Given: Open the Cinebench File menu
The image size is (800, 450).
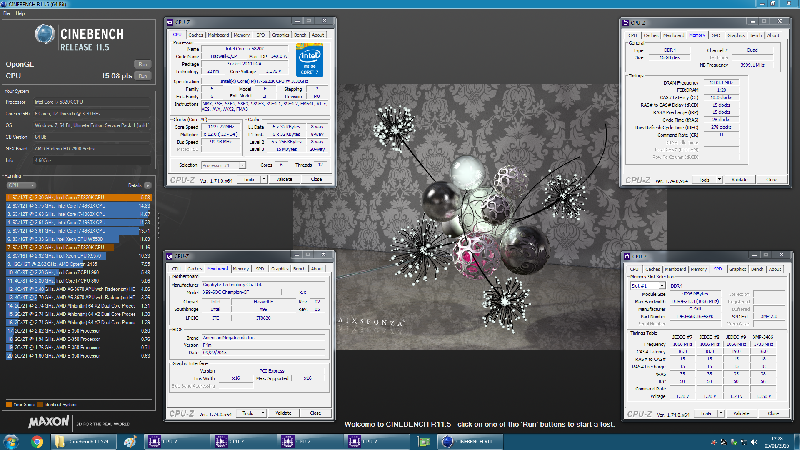Looking at the screenshot, I should (7, 13).
